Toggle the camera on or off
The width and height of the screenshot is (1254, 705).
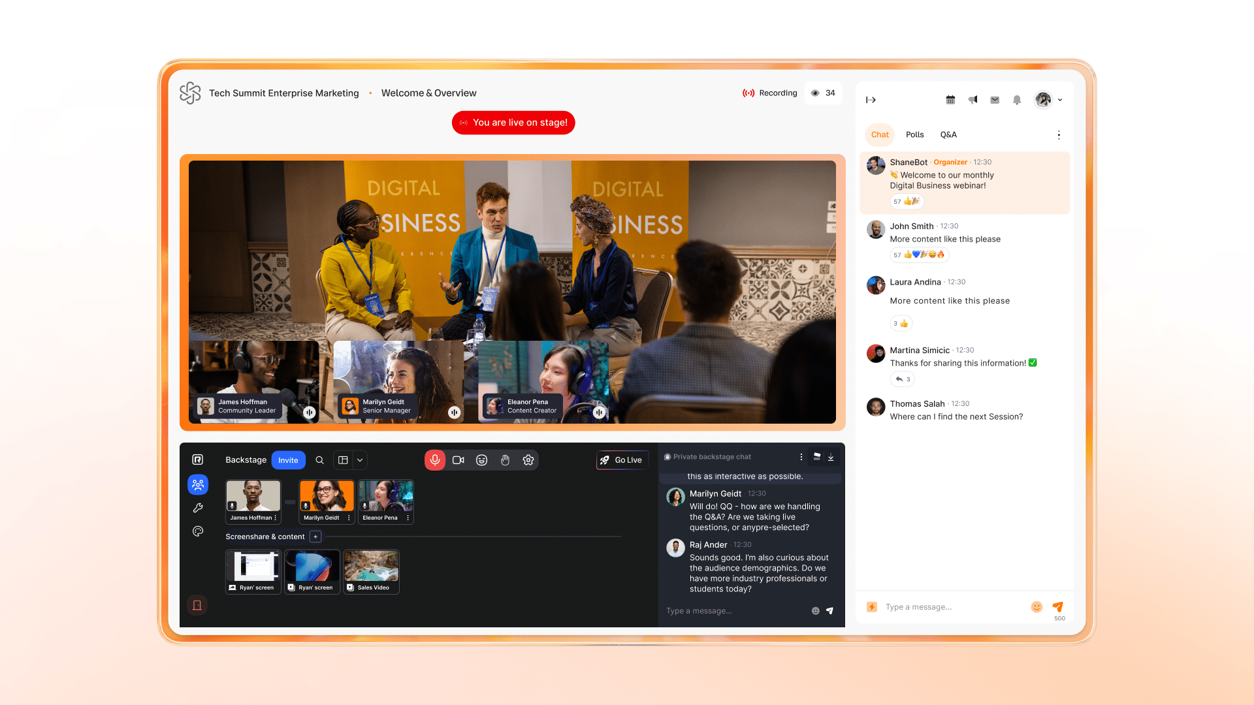click(458, 460)
